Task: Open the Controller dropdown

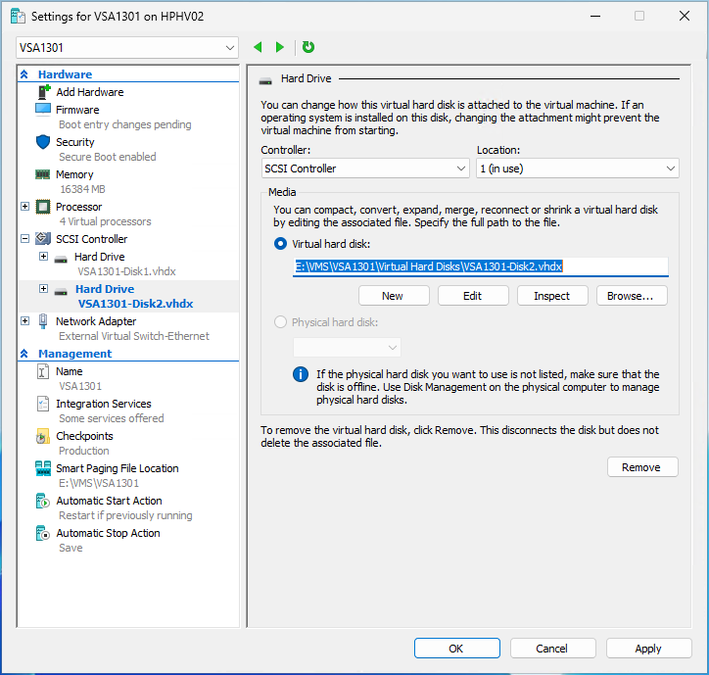Action: click(365, 169)
